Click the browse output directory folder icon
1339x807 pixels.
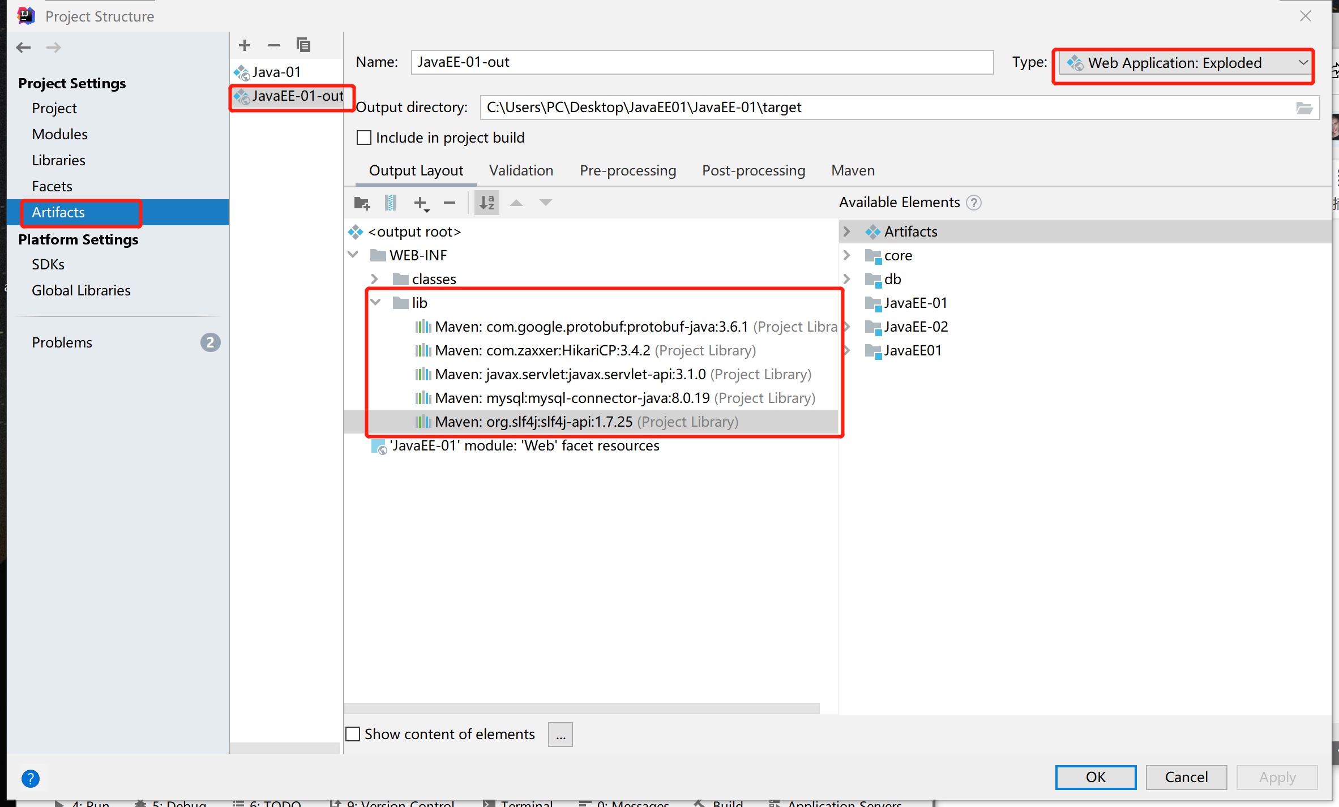coord(1304,108)
